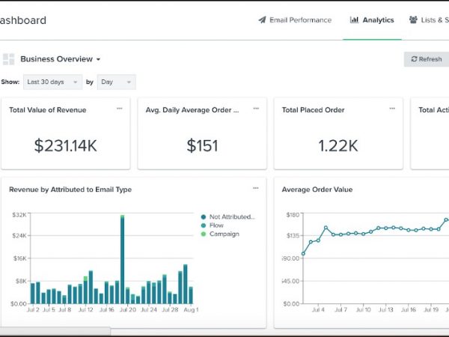Click the horizontal scrollbar at the bottom
The image size is (449, 337).
click(x=55, y=330)
